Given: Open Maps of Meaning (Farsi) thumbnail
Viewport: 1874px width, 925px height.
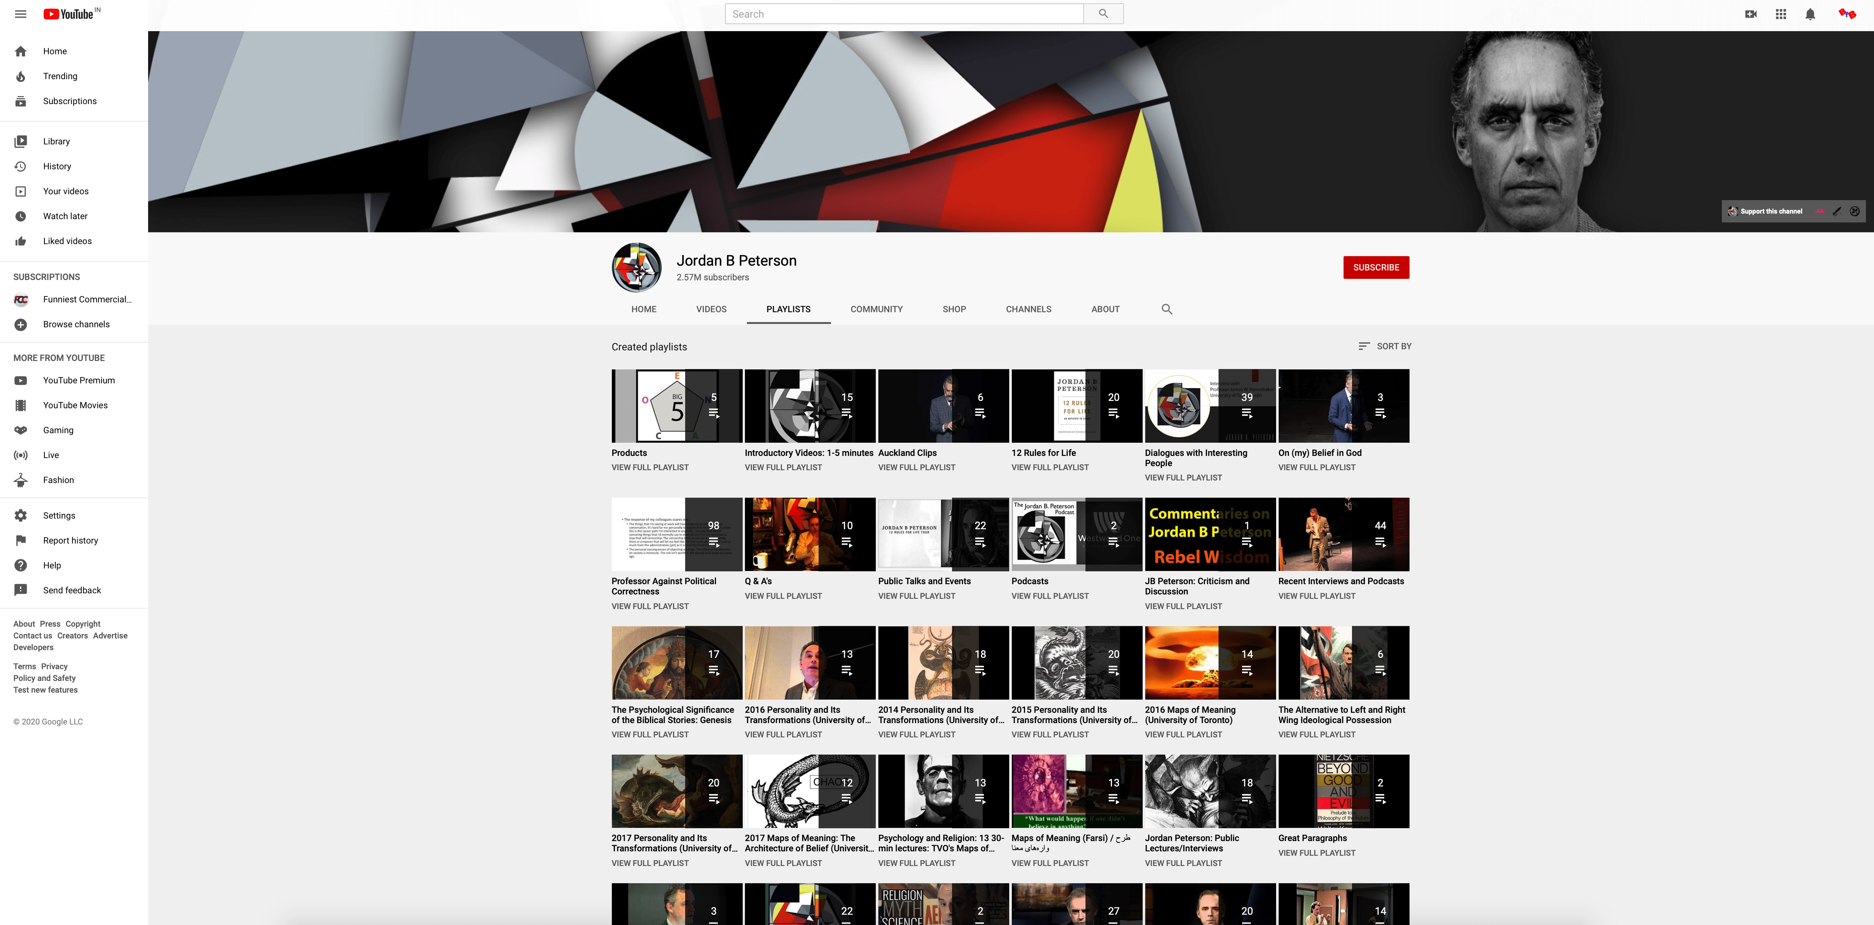Looking at the screenshot, I should coord(1077,791).
